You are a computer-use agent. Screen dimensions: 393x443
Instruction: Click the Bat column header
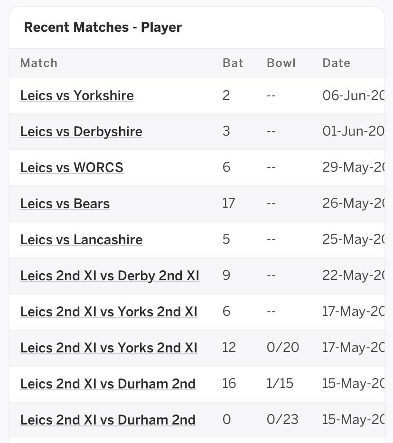click(x=233, y=63)
